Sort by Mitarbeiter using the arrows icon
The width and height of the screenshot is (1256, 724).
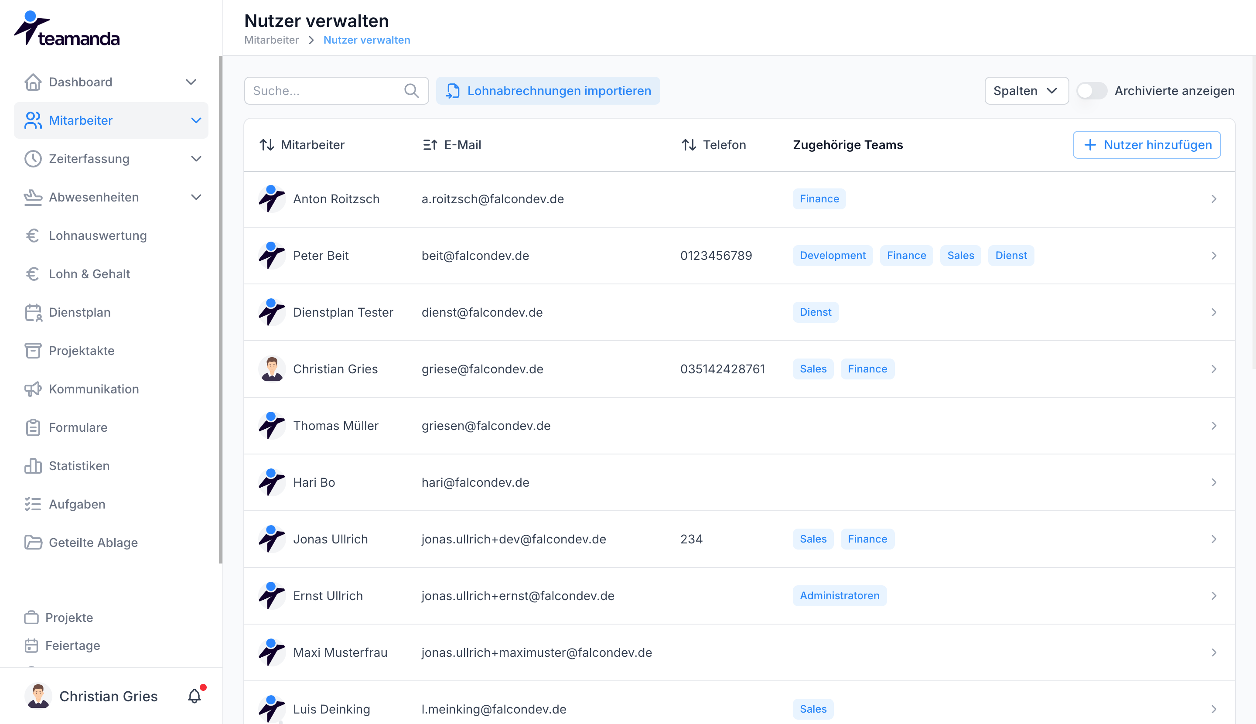point(267,145)
